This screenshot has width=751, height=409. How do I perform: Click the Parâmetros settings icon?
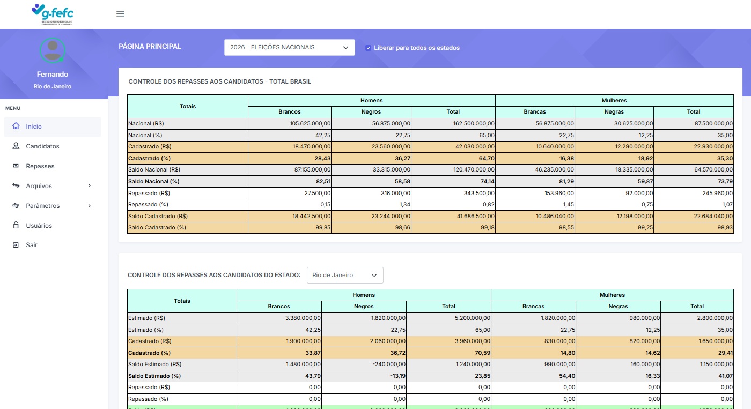16,206
